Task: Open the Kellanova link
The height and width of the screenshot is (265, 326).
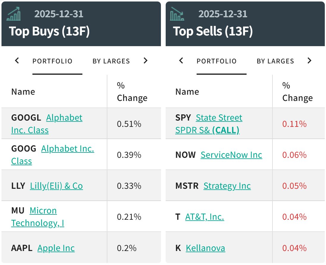Action: point(205,248)
